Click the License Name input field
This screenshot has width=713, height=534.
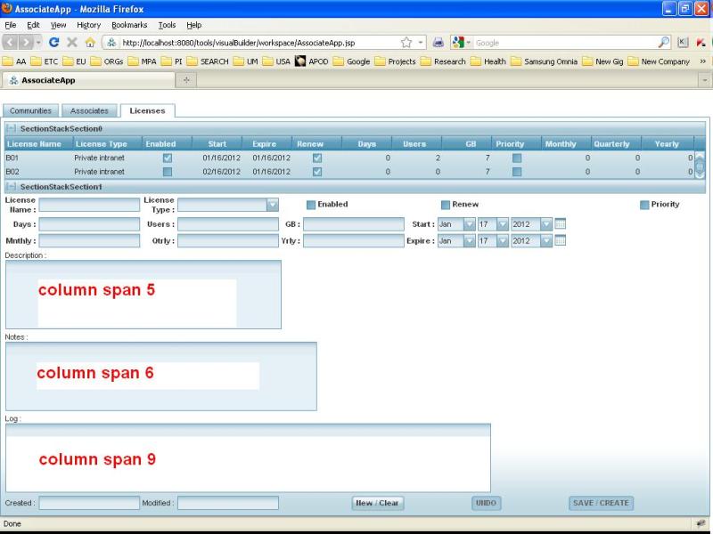89,205
